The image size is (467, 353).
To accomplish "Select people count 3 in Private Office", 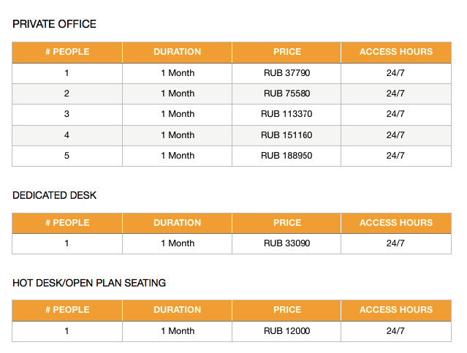I will (67, 114).
